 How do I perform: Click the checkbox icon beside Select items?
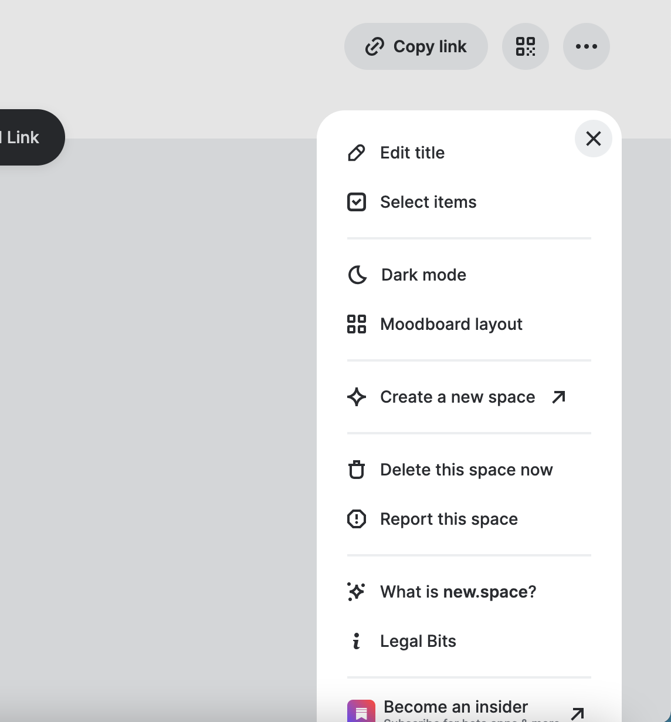(x=357, y=202)
